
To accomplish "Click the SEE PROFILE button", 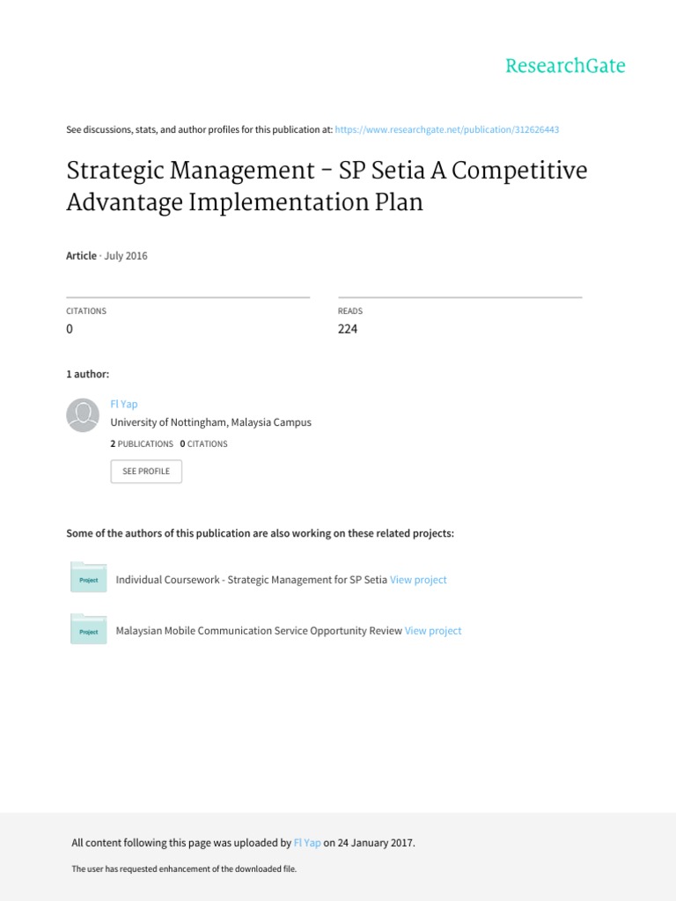I will click(x=146, y=472).
